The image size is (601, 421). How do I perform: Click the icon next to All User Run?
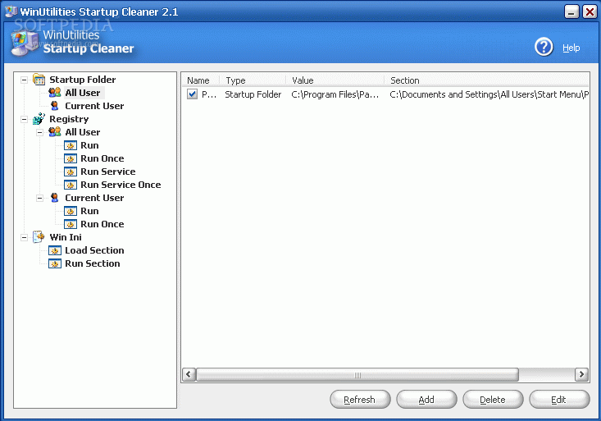[71, 145]
